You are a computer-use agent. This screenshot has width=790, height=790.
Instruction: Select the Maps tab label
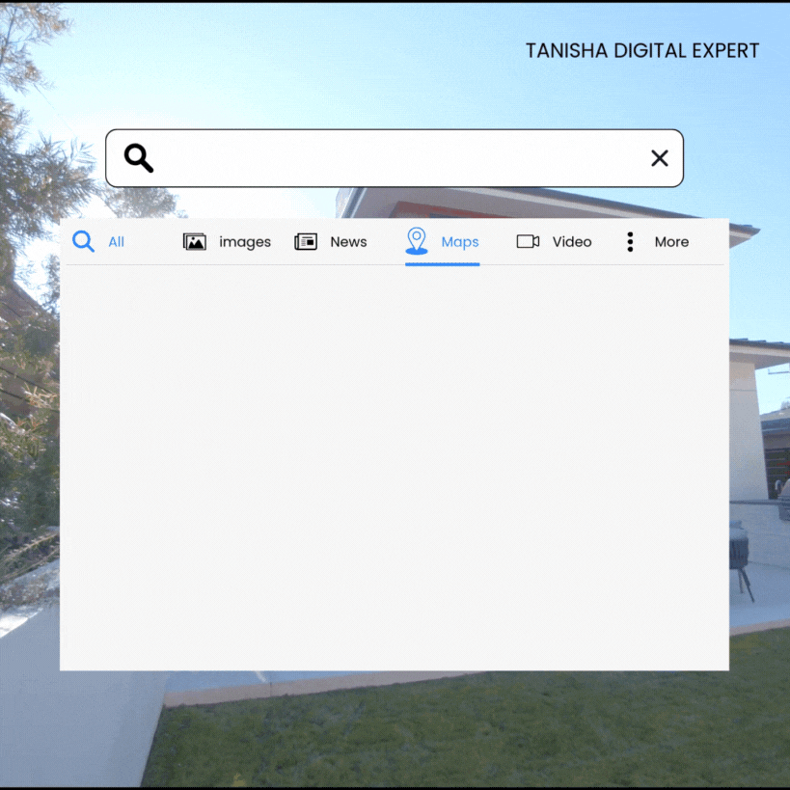(460, 242)
